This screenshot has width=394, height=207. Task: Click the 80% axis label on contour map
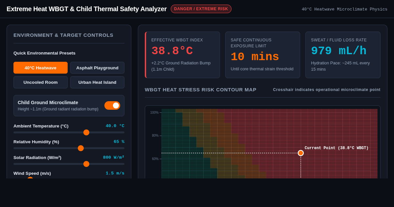(x=155, y=136)
